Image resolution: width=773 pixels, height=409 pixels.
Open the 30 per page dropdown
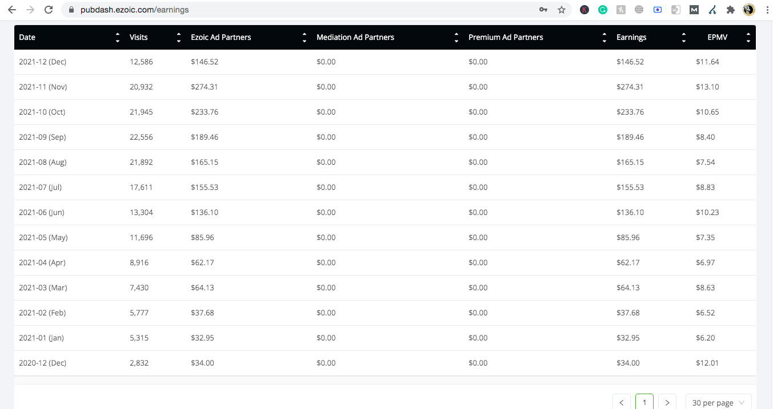tap(718, 402)
